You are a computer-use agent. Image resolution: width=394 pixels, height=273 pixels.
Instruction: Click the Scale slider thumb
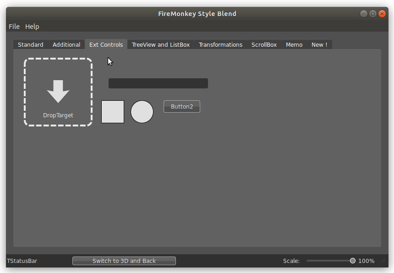(353, 261)
